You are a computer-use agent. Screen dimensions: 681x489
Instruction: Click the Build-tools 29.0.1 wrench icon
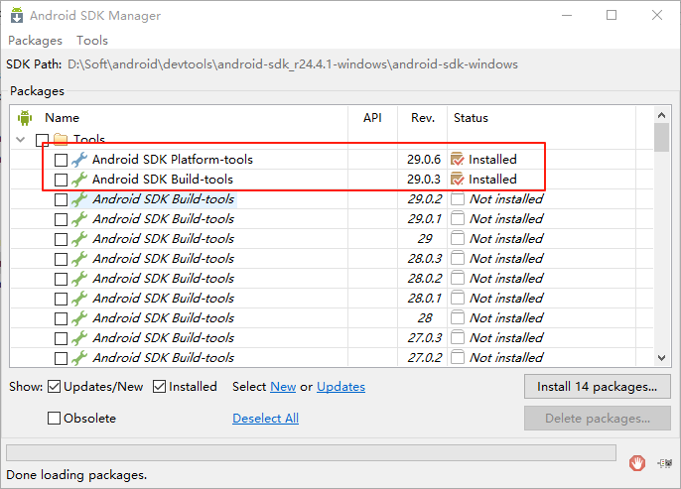click(x=79, y=219)
